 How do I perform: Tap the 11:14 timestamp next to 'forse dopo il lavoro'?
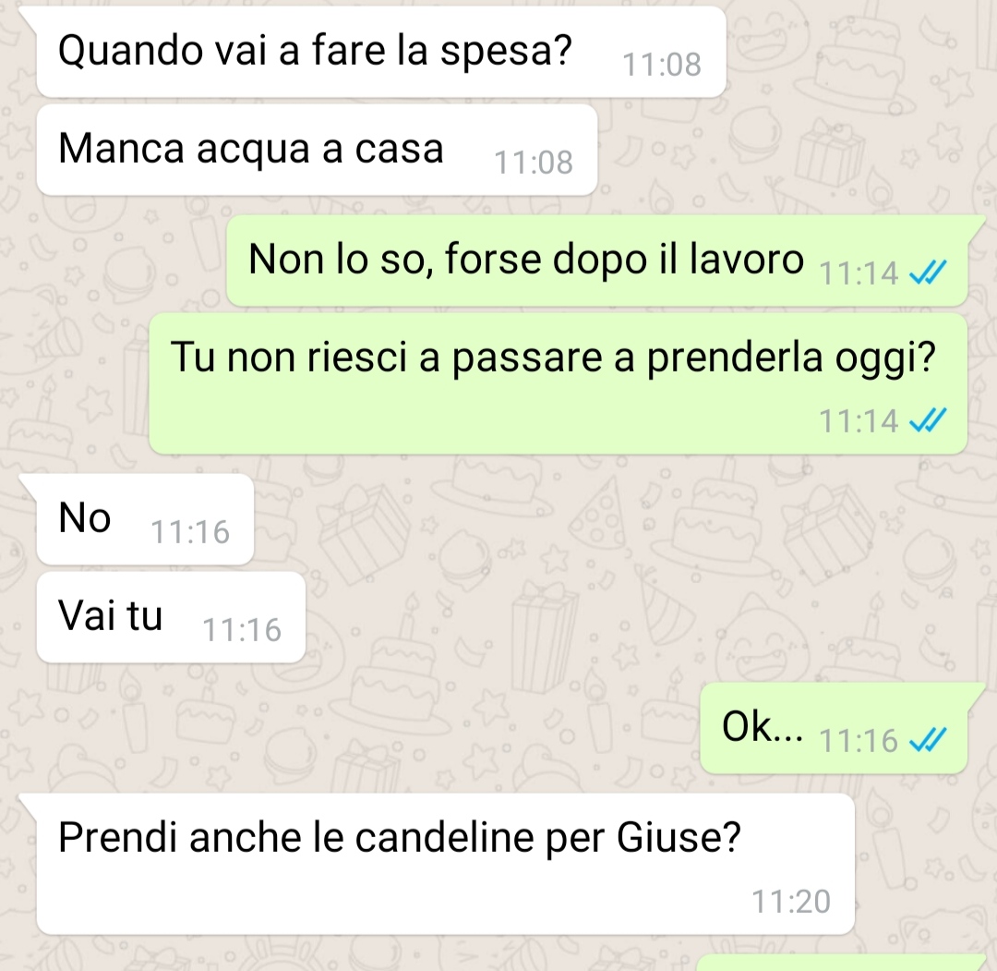[859, 273]
